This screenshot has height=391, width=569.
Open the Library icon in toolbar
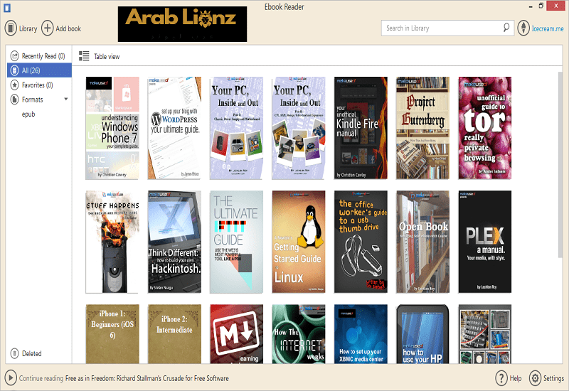point(11,28)
